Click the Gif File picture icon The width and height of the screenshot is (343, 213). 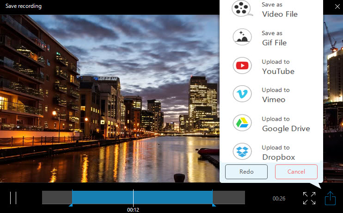coord(242,37)
